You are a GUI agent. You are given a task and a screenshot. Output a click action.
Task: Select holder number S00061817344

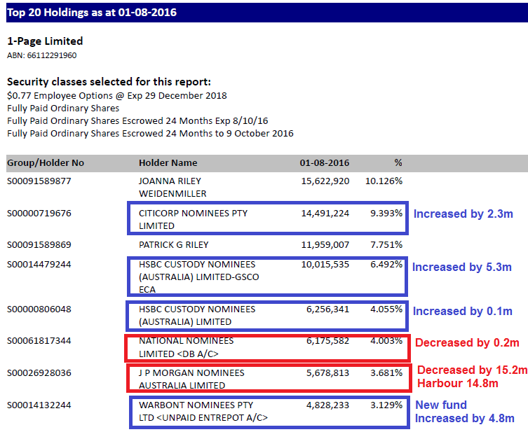click(x=39, y=341)
